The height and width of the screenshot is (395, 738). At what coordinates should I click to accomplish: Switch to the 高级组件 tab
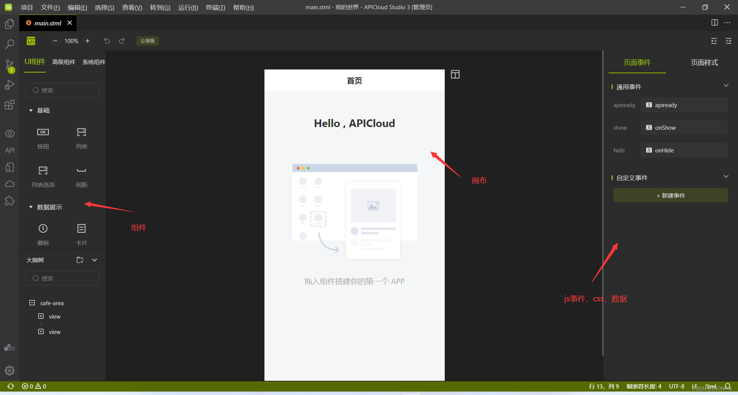click(64, 62)
